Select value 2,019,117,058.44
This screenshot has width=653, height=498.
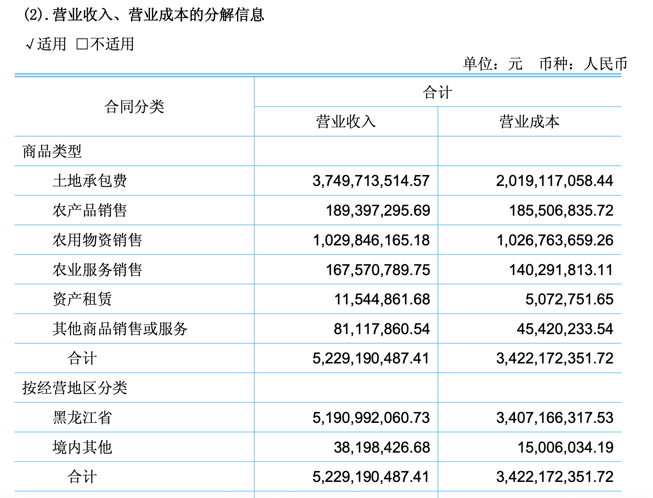point(555,181)
